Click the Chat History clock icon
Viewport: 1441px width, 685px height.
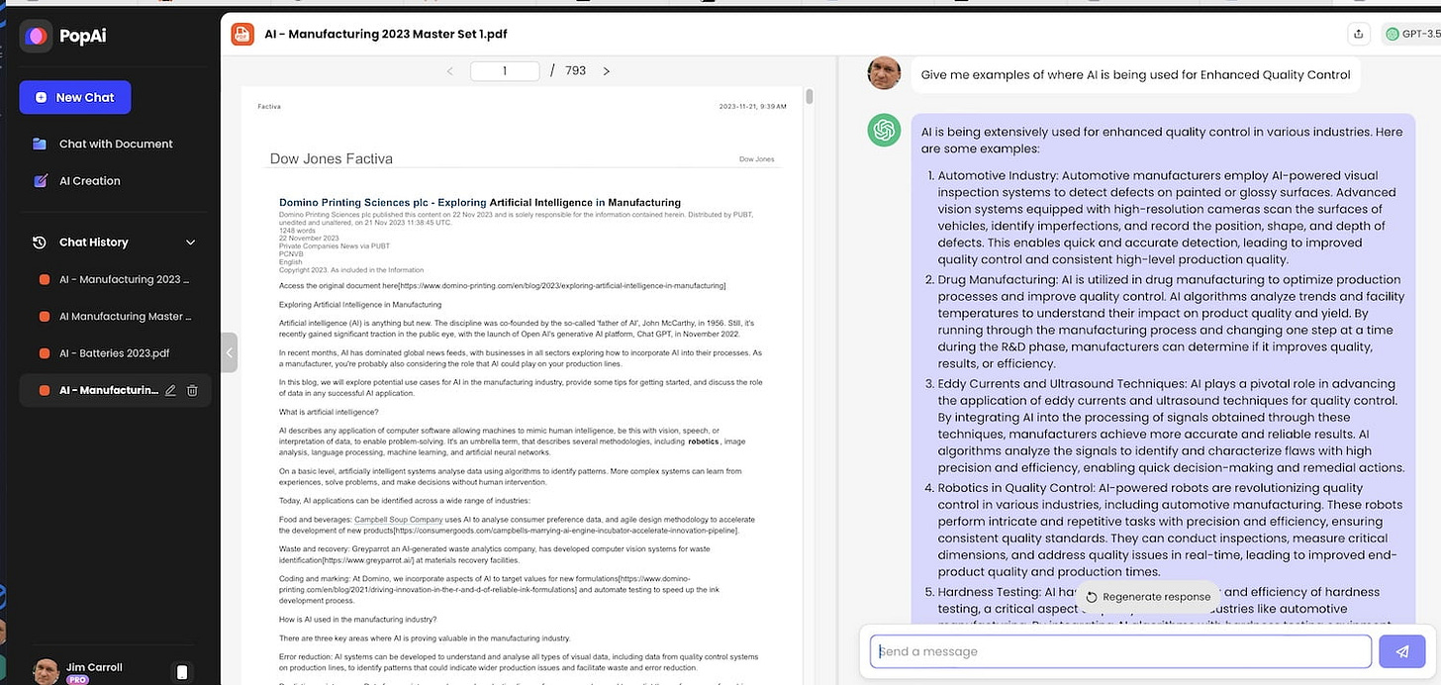(x=40, y=243)
